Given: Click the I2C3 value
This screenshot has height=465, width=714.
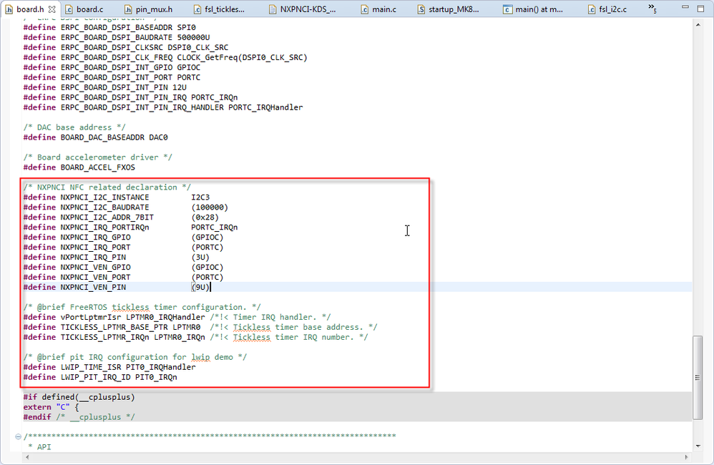Looking at the screenshot, I should [200, 197].
